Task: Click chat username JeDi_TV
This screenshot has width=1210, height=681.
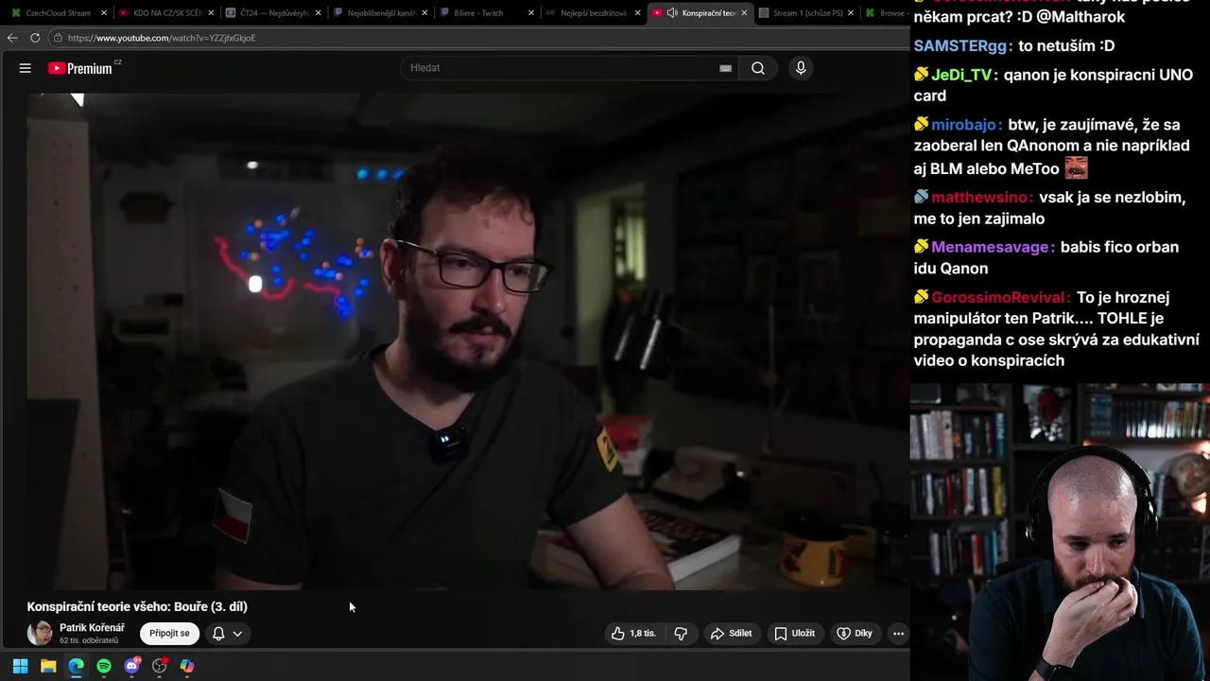Action: coord(963,75)
